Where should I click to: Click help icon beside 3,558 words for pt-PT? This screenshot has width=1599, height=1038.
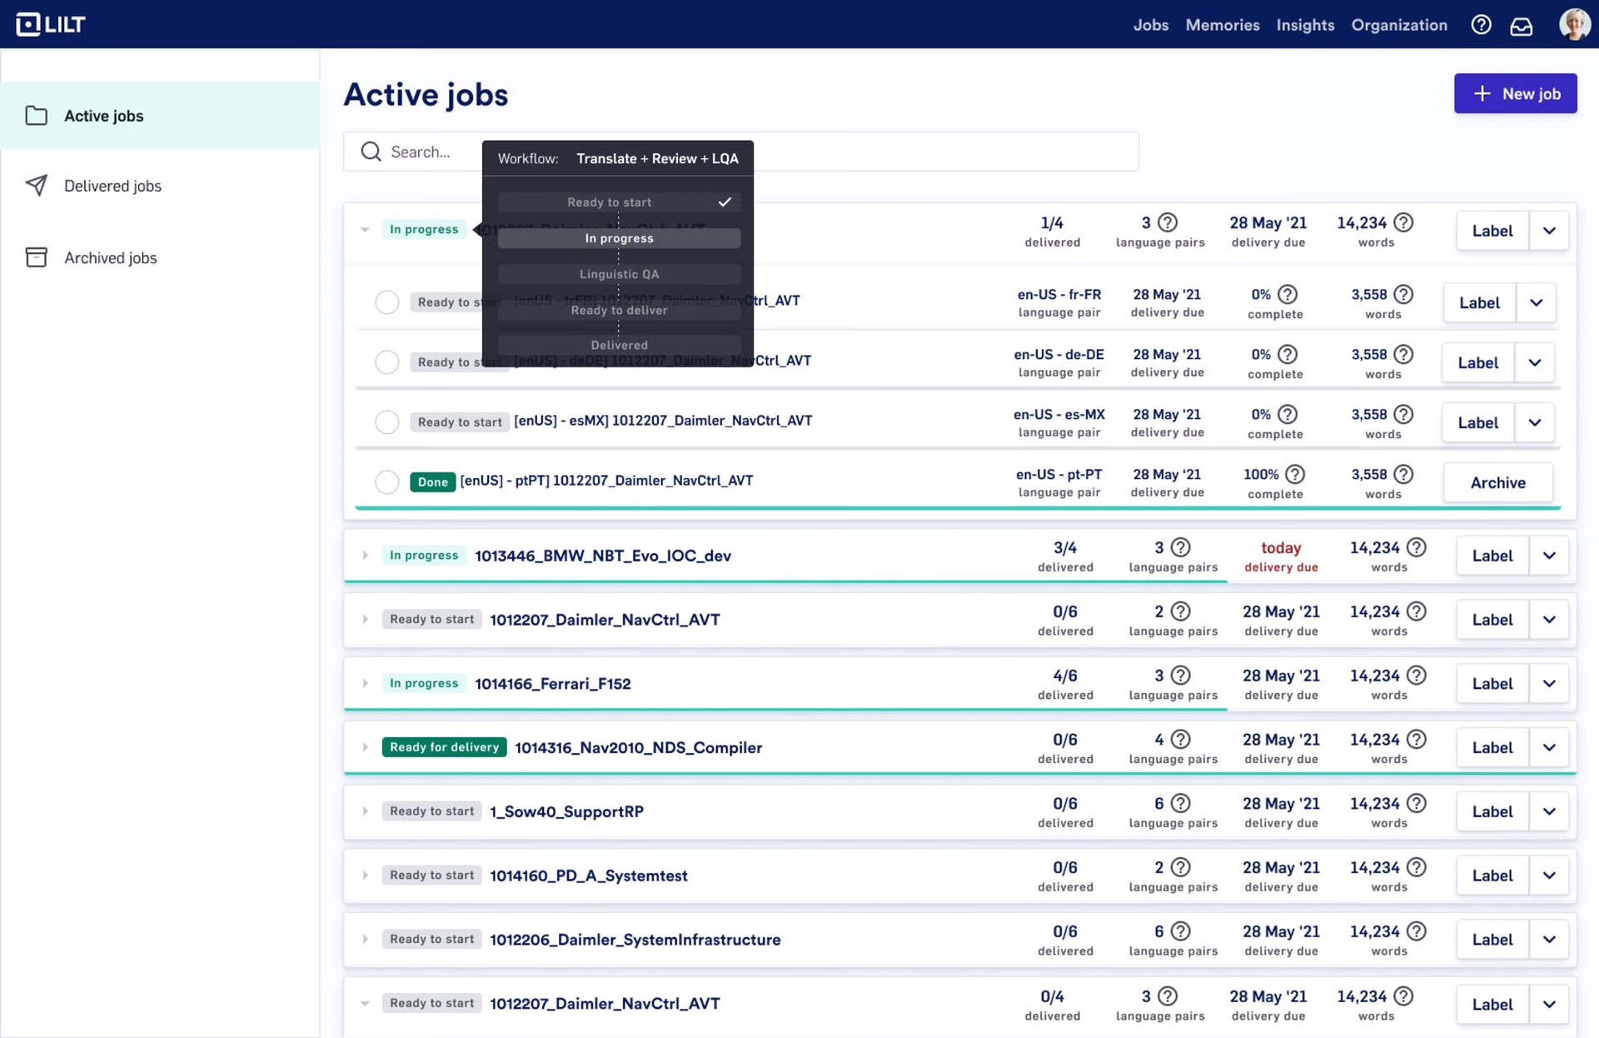pyautogui.click(x=1403, y=474)
